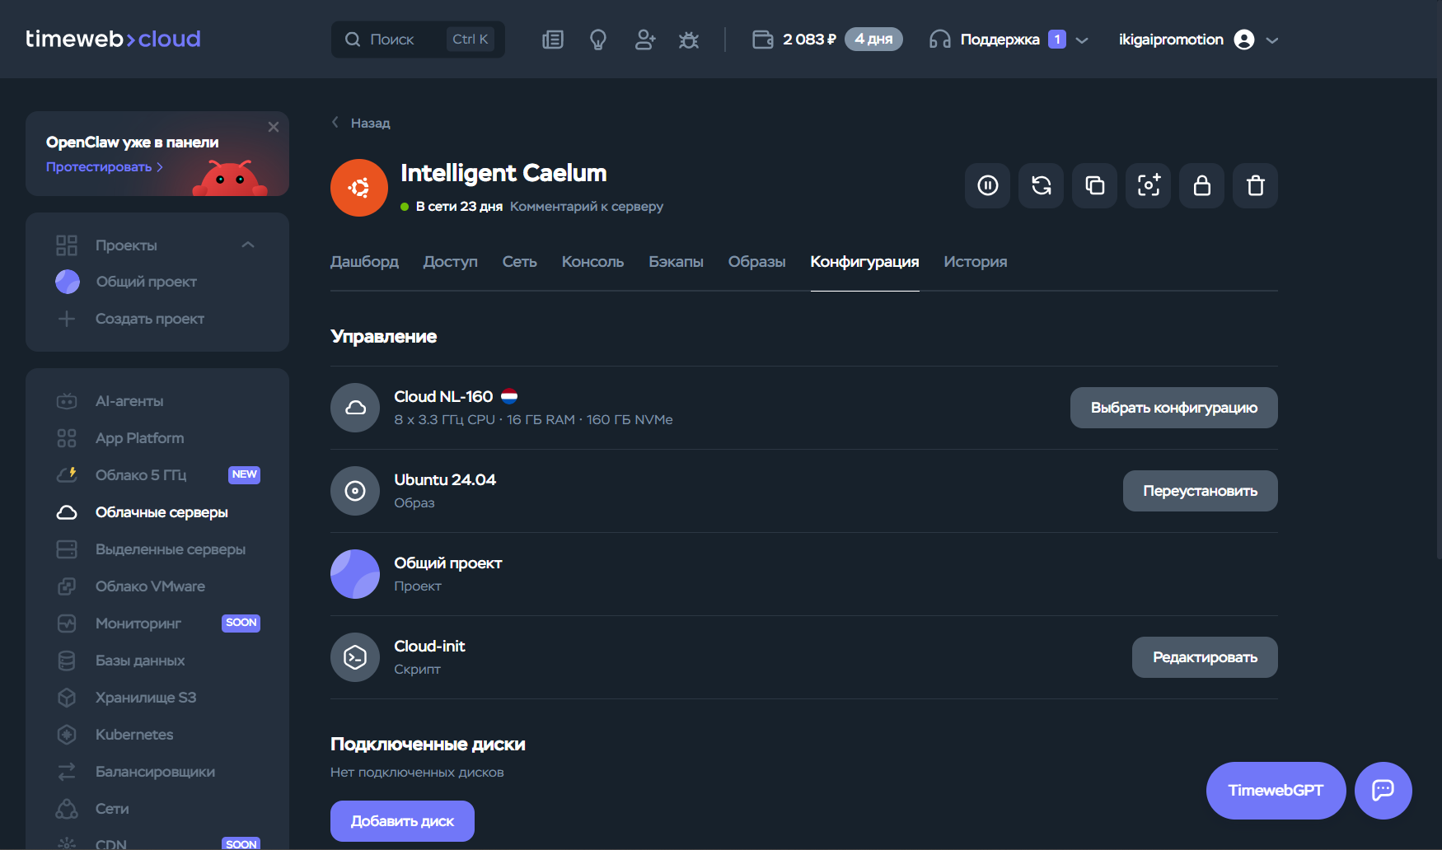1442x850 pixels.
Task: Open Балансировщики sidebar item
Action: tap(155, 772)
